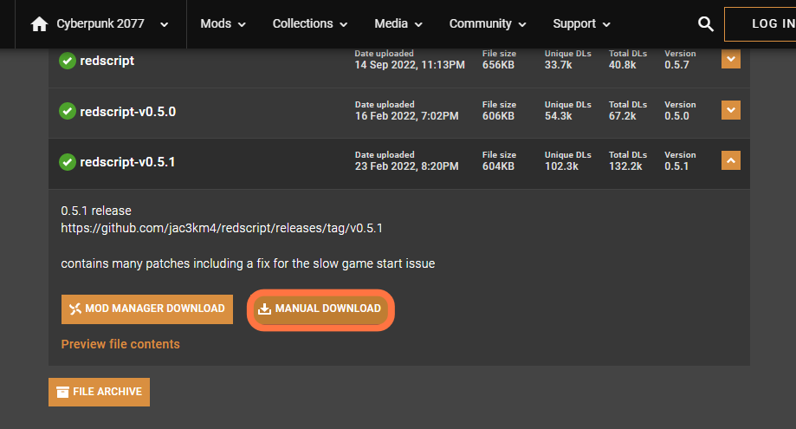Click the date 16 Feb 2022, 7:02PM
796x429 pixels.
click(x=406, y=116)
